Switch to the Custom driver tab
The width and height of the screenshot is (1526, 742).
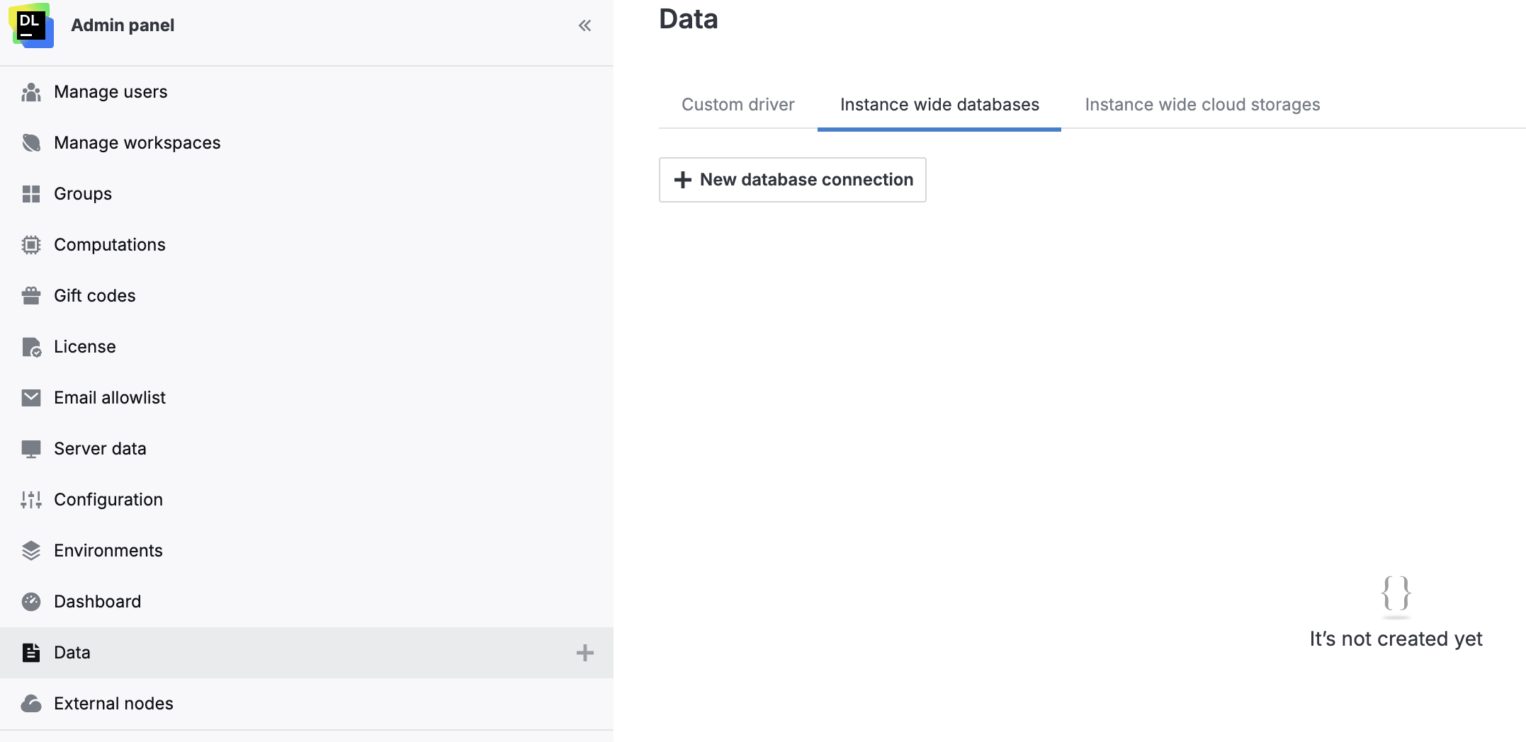737,104
